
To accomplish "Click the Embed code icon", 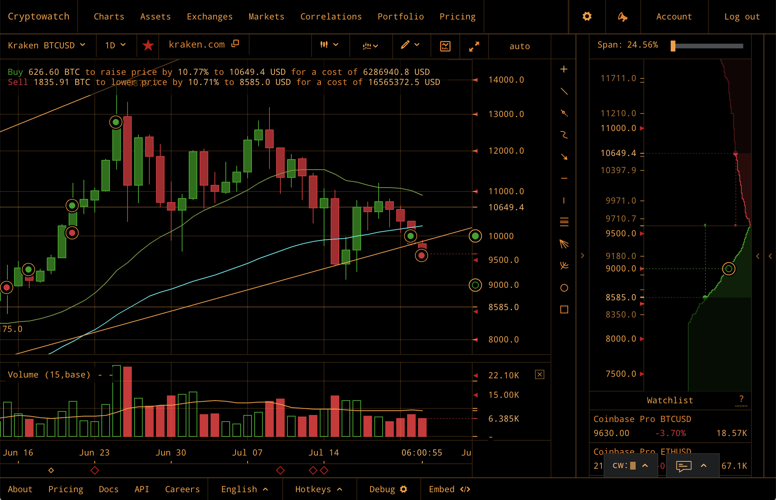I will pos(465,489).
